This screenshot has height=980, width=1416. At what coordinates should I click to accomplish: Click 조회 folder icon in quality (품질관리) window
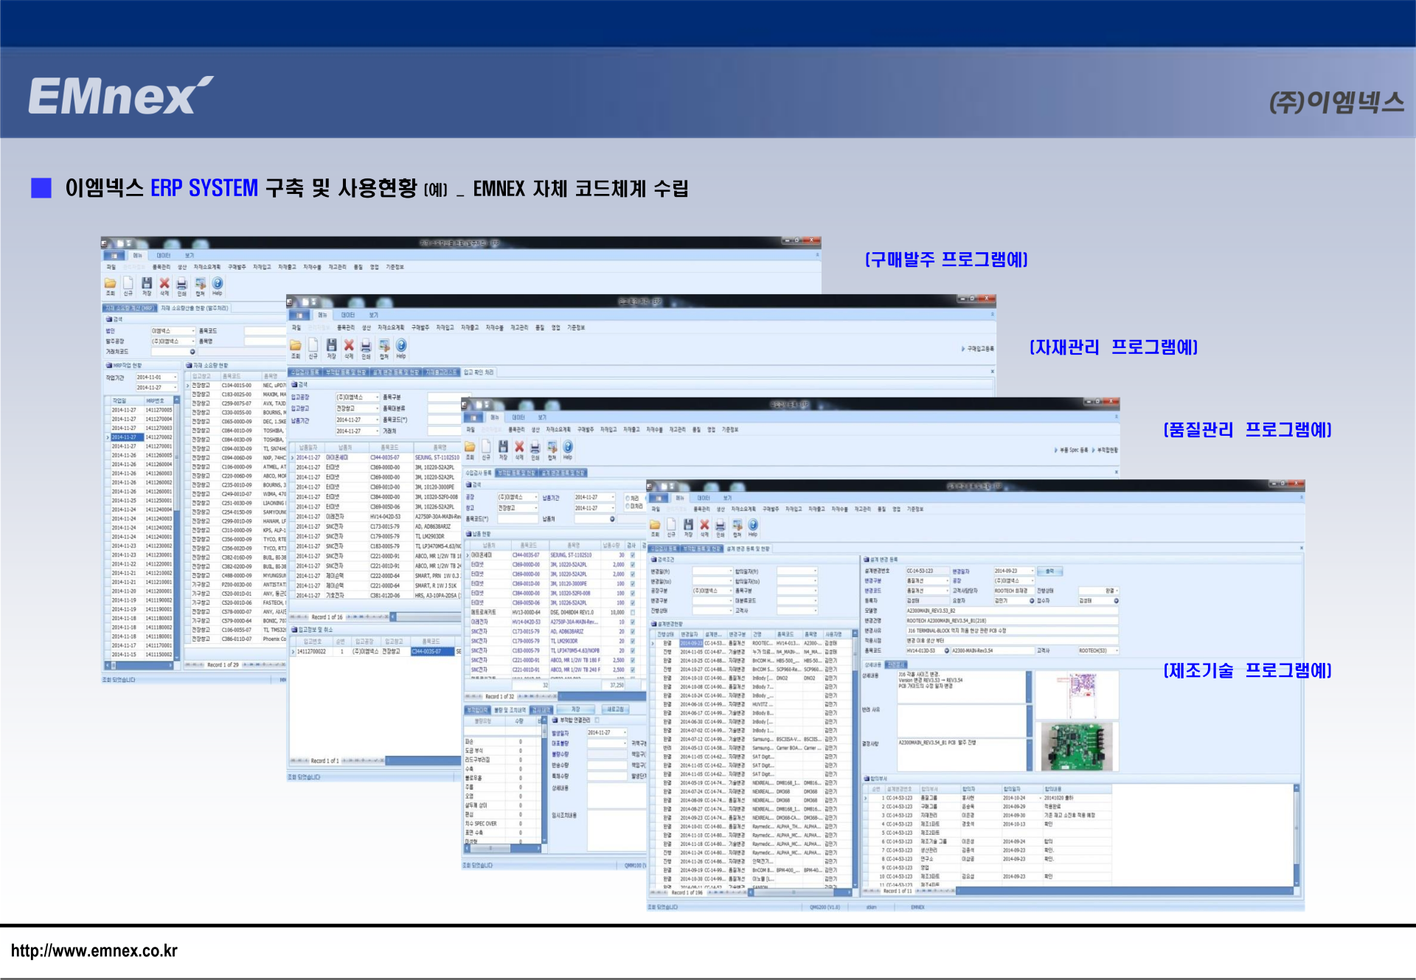tap(470, 447)
